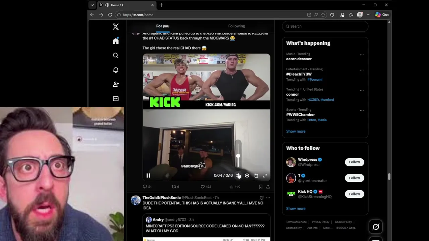
Task: Add this page to favorites star
Action: click(323, 15)
